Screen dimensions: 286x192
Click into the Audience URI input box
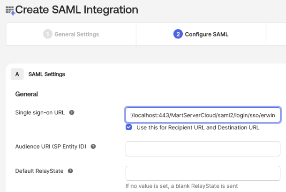tap(203, 149)
